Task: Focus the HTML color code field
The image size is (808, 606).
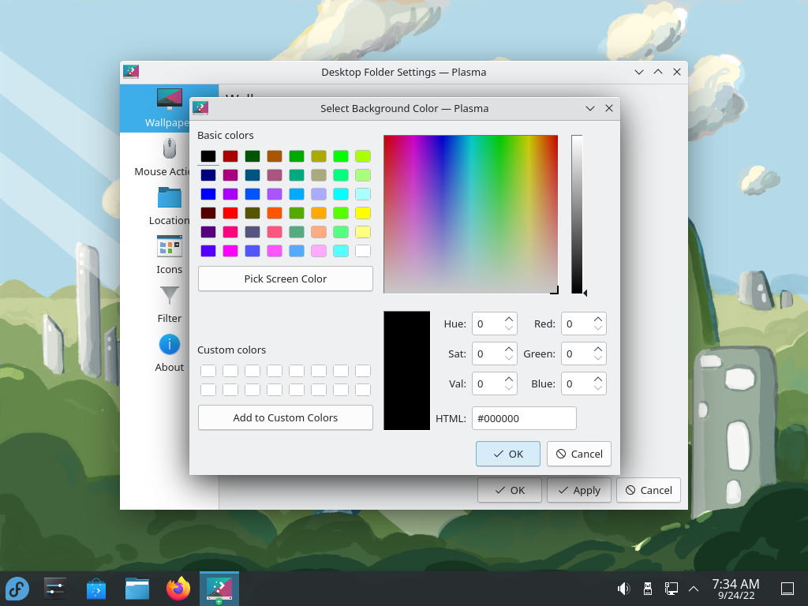Action: (x=524, y=418)
